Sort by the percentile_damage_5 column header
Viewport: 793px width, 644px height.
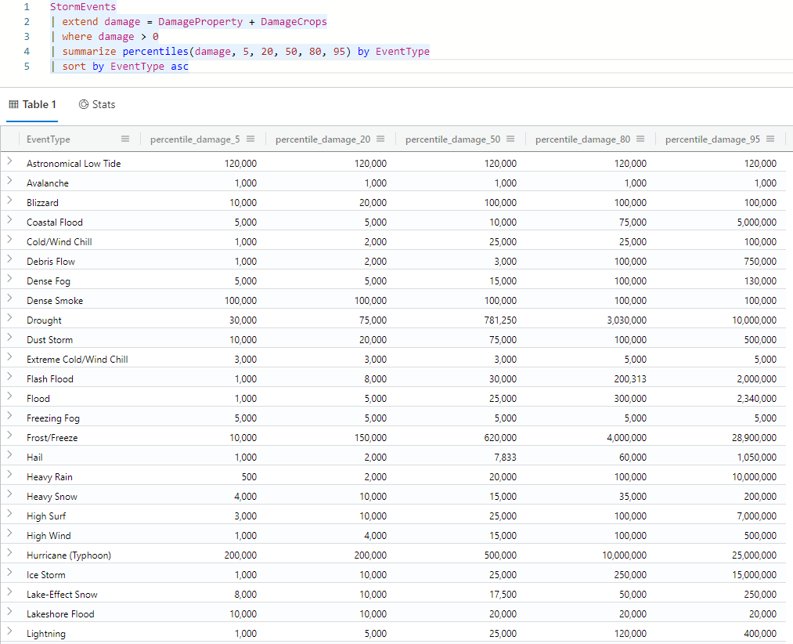(195, 139)
